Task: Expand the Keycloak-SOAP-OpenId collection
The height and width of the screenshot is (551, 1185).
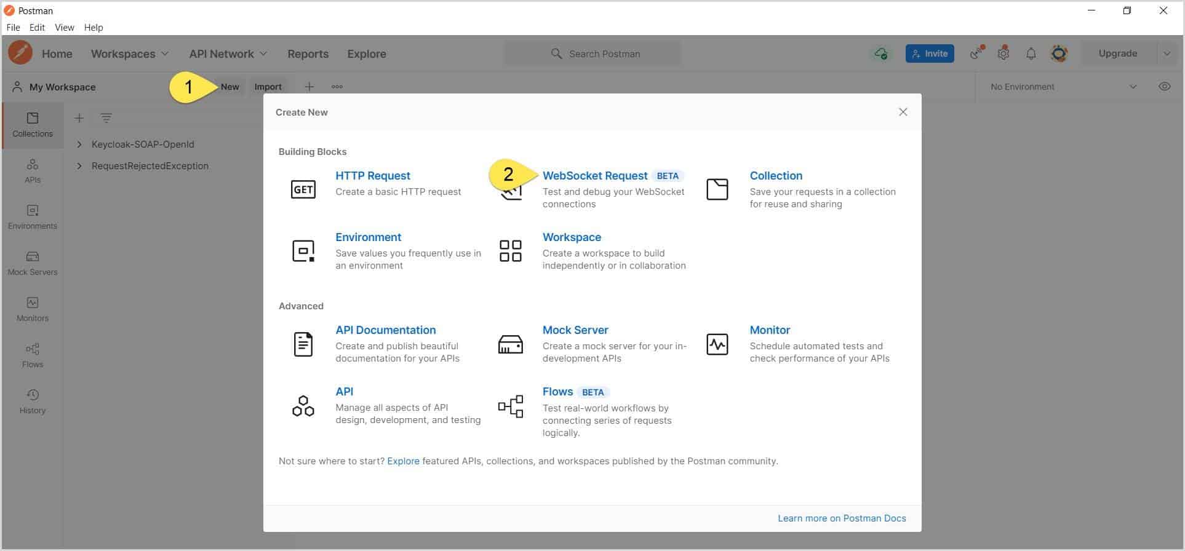Action: (79, 145)
